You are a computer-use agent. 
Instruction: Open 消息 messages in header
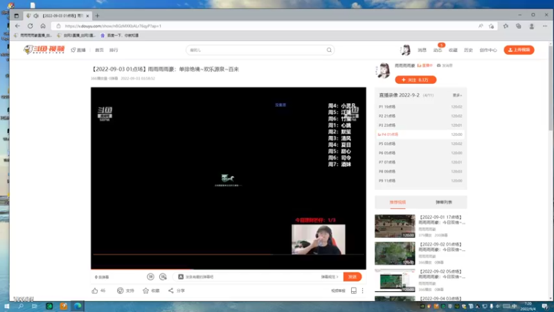pos(422,50)
